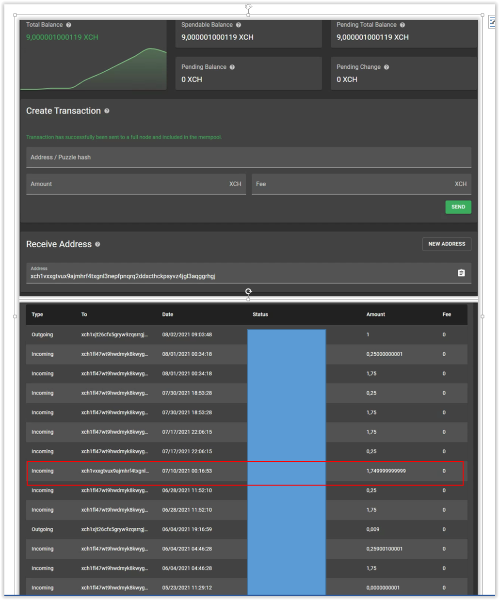Click the balance history chart
Viewport: 499px width, 600px height.
93,69
